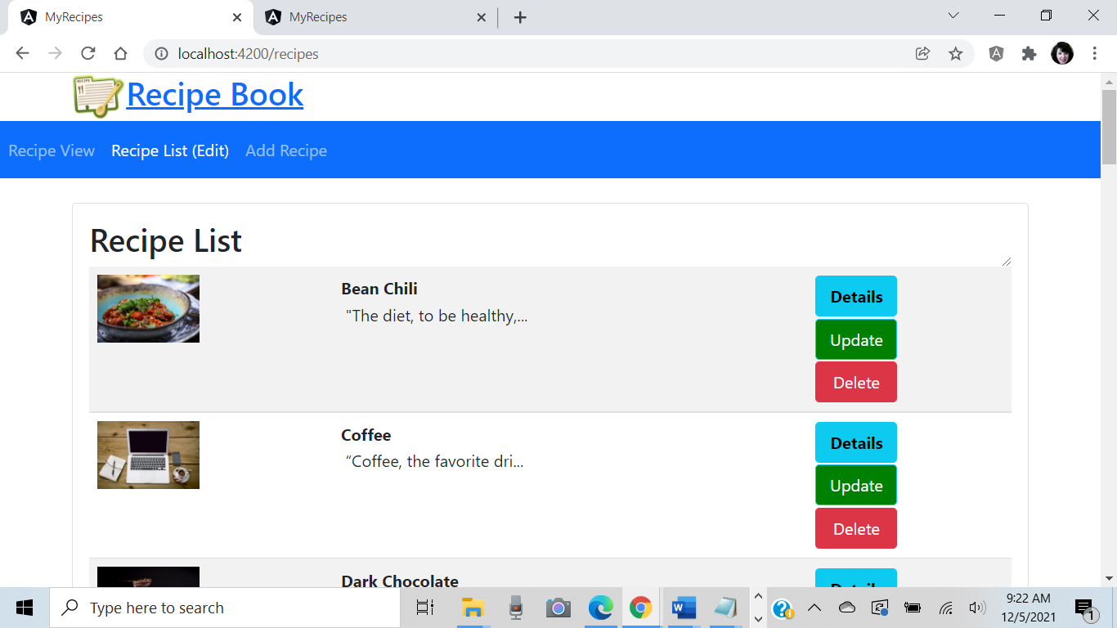
Task: Open Word from the taskbar
Action: click(683, 608)
